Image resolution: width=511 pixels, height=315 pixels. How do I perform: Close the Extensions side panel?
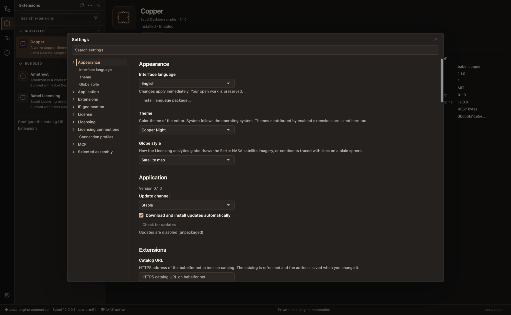coord(98,5)
